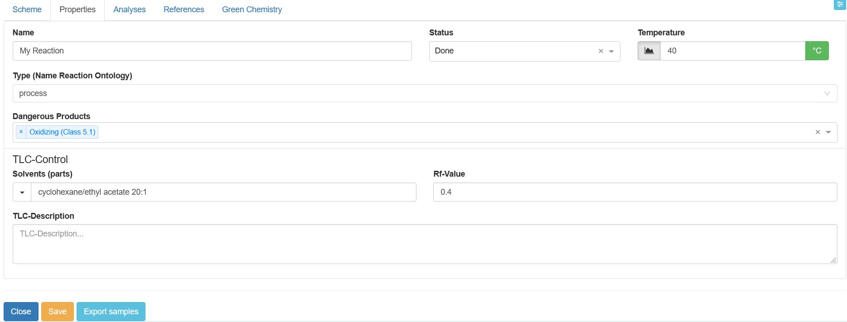Viewport: 847px width, 322px height.
Task: Click the temperature chart icon
Action: (649, 51)
